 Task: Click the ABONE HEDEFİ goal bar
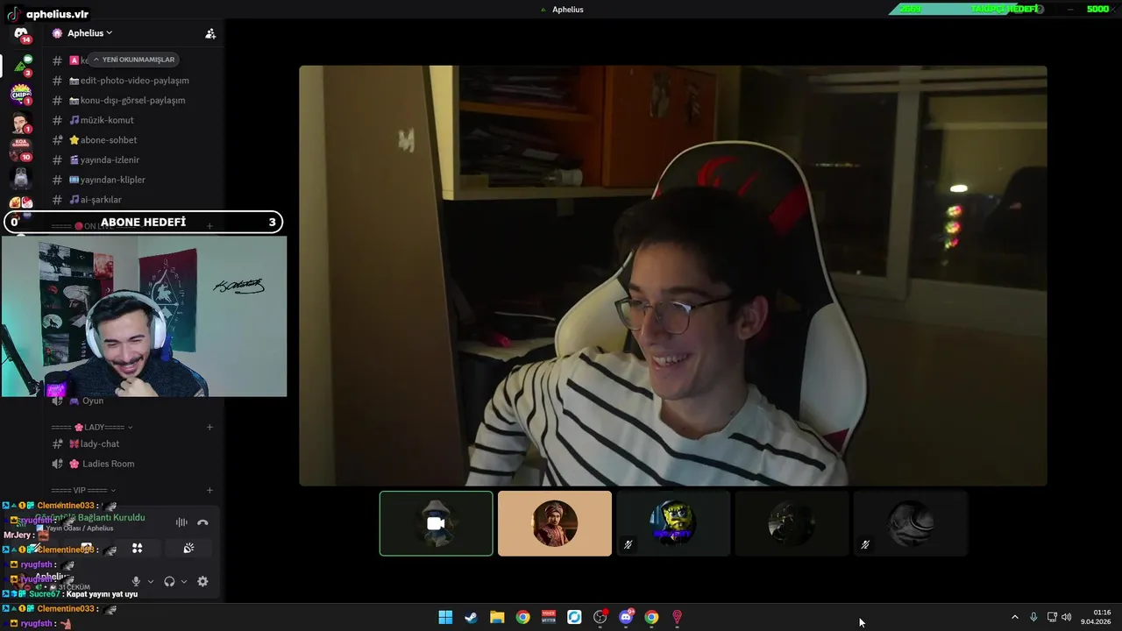(x=144, y=222)
